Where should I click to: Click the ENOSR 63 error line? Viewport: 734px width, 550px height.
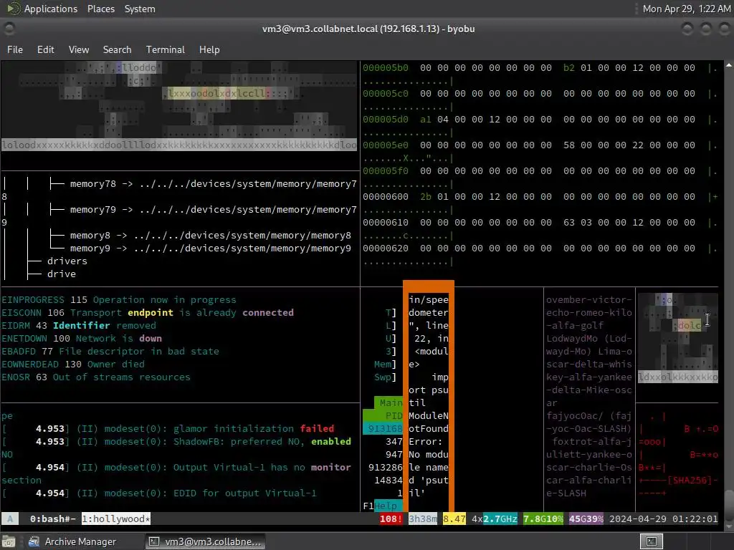coord(96,377)
